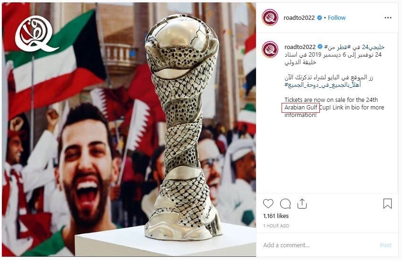Follow the roadto2022 account
Viewport: 402px width, 260px height.
point(337,17)
